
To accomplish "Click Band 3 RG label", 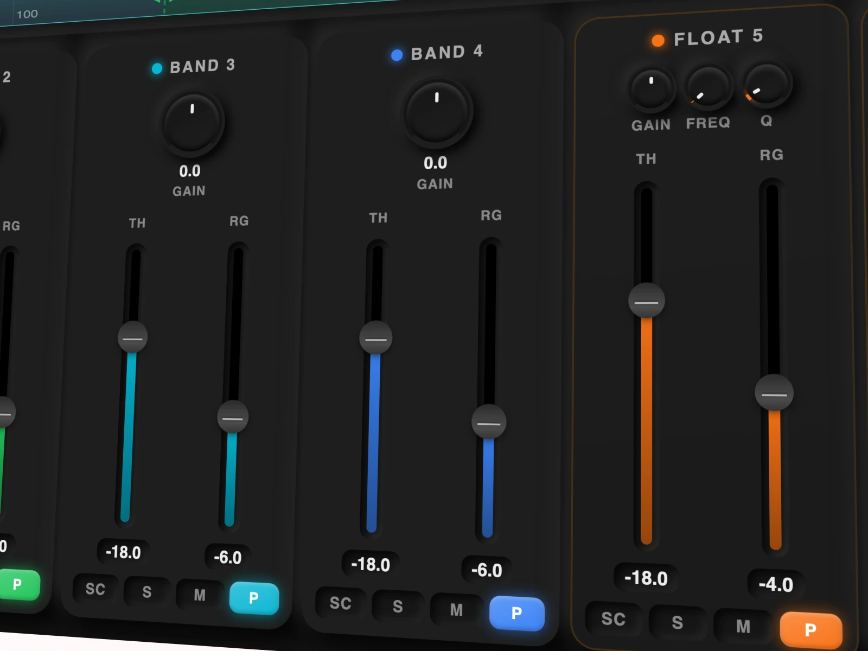I will click(239, 221).
